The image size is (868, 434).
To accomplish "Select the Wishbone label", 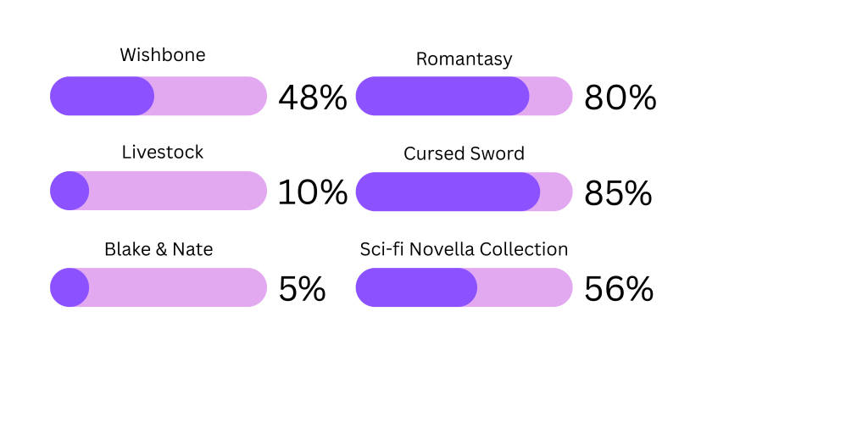I will (x=163, y=55).
